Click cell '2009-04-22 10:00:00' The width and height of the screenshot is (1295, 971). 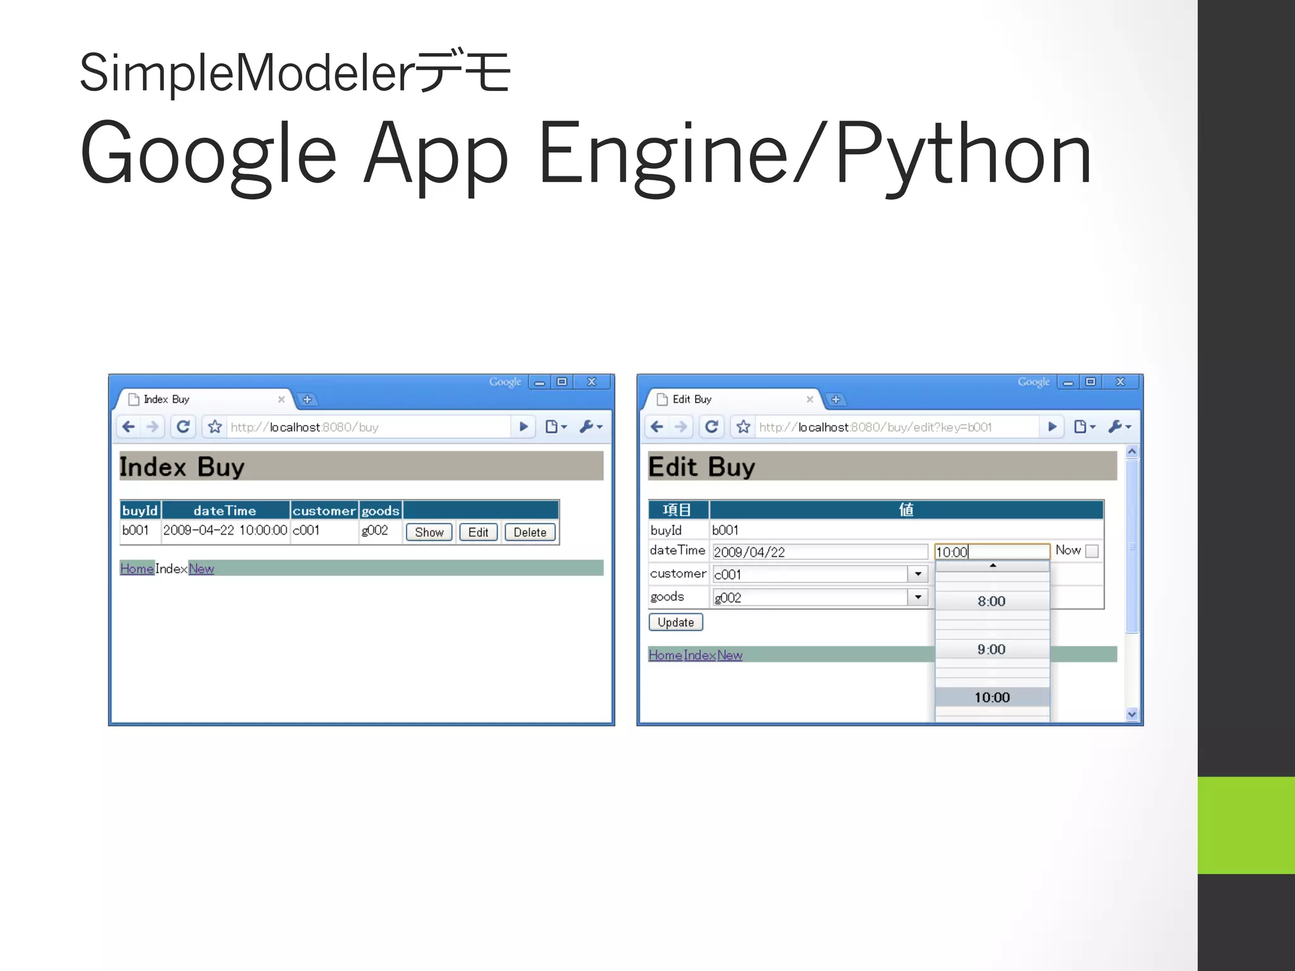click(225, 530)
